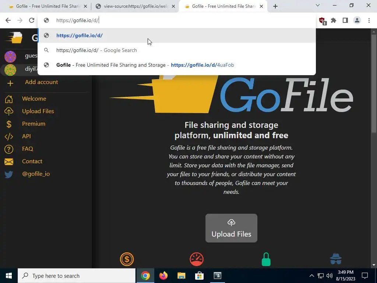Show hidden system tray icons
377x283 pixels.
click(x=311, y=276)
